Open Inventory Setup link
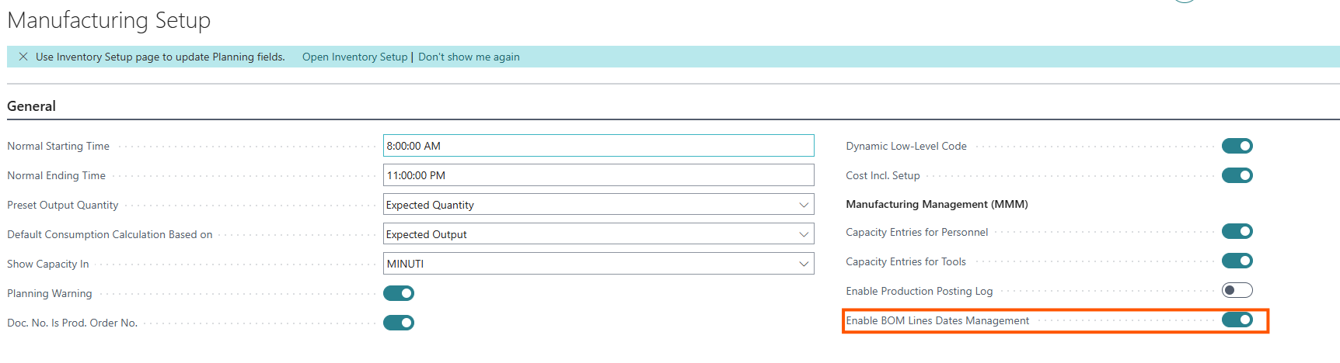The image size is (1340, 363). (354, 57)
